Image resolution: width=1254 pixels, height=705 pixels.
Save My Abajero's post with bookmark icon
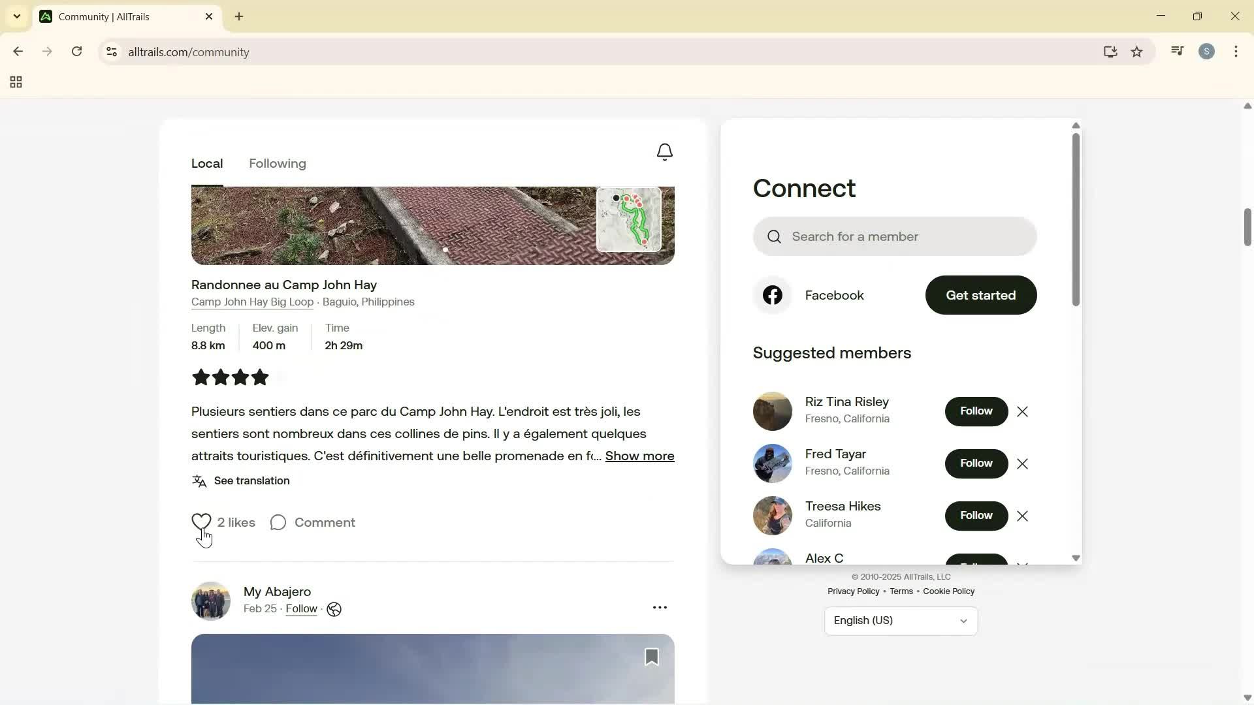pos(651,657)
